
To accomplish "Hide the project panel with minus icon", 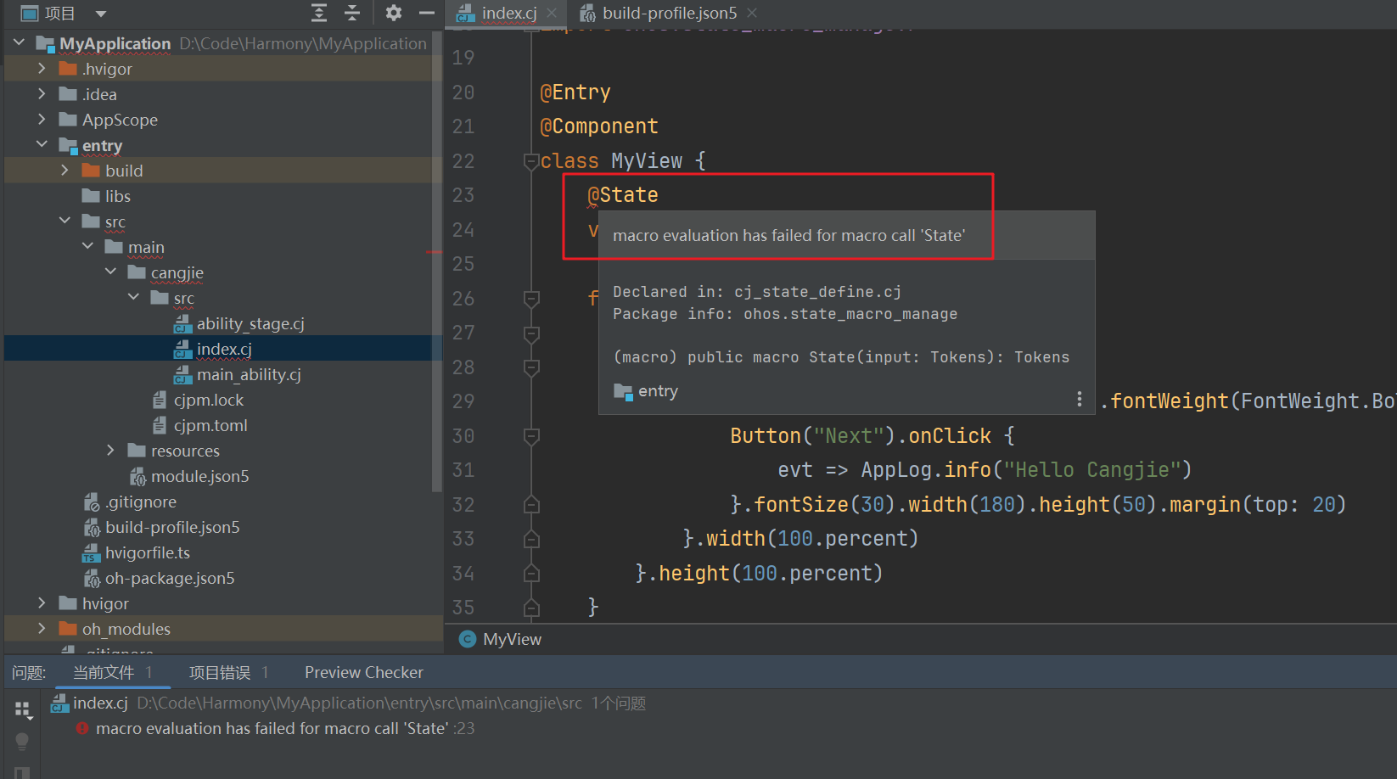I will pyautogui.click(x=427, y=13).
